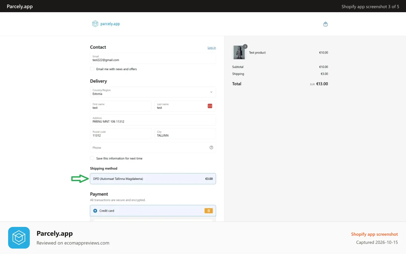Click the parcely.app cube logo icon
This screenshot has height=254, width=406.
point(95,24)
